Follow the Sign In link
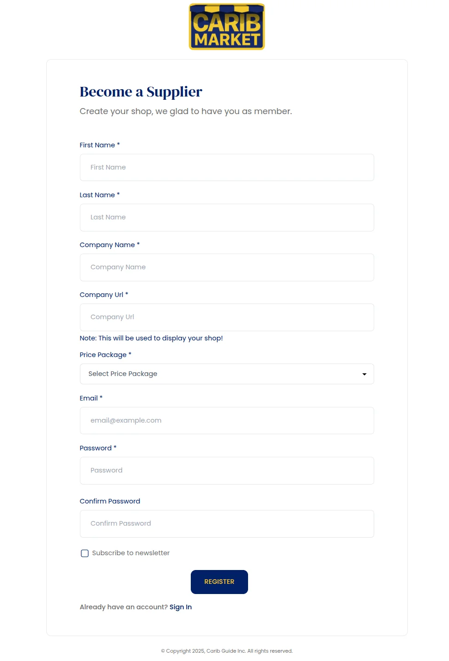This screenshot has width=449, height=661. (181, 607)
